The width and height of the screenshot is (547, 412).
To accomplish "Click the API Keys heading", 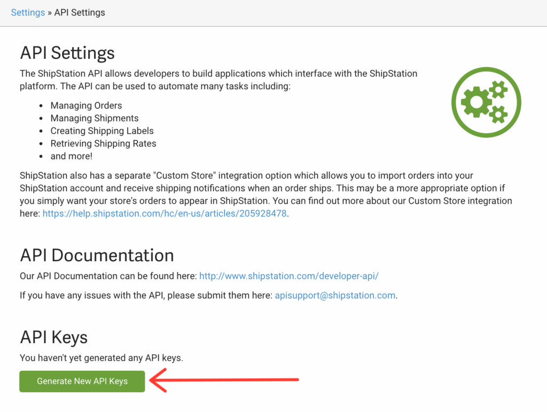I will pos(53,337).
